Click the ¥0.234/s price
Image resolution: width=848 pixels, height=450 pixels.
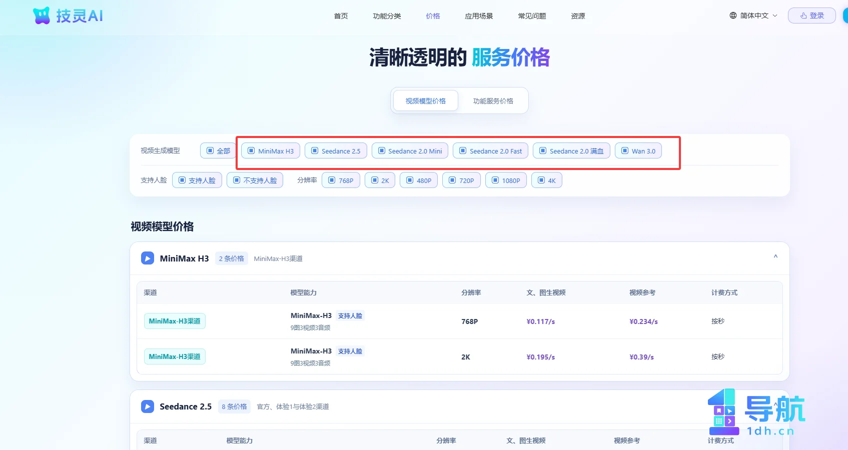point(644,321)
